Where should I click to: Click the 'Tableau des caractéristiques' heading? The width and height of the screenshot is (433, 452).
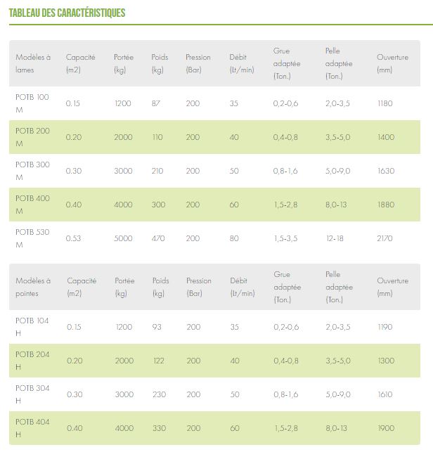coord(67,13)
